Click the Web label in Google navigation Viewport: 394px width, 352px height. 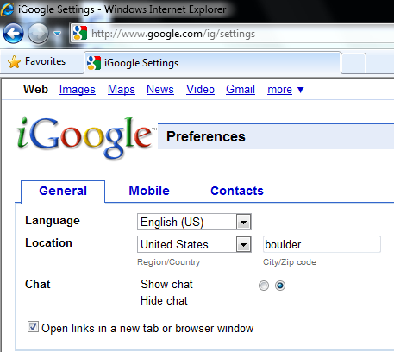pos(35,89)
